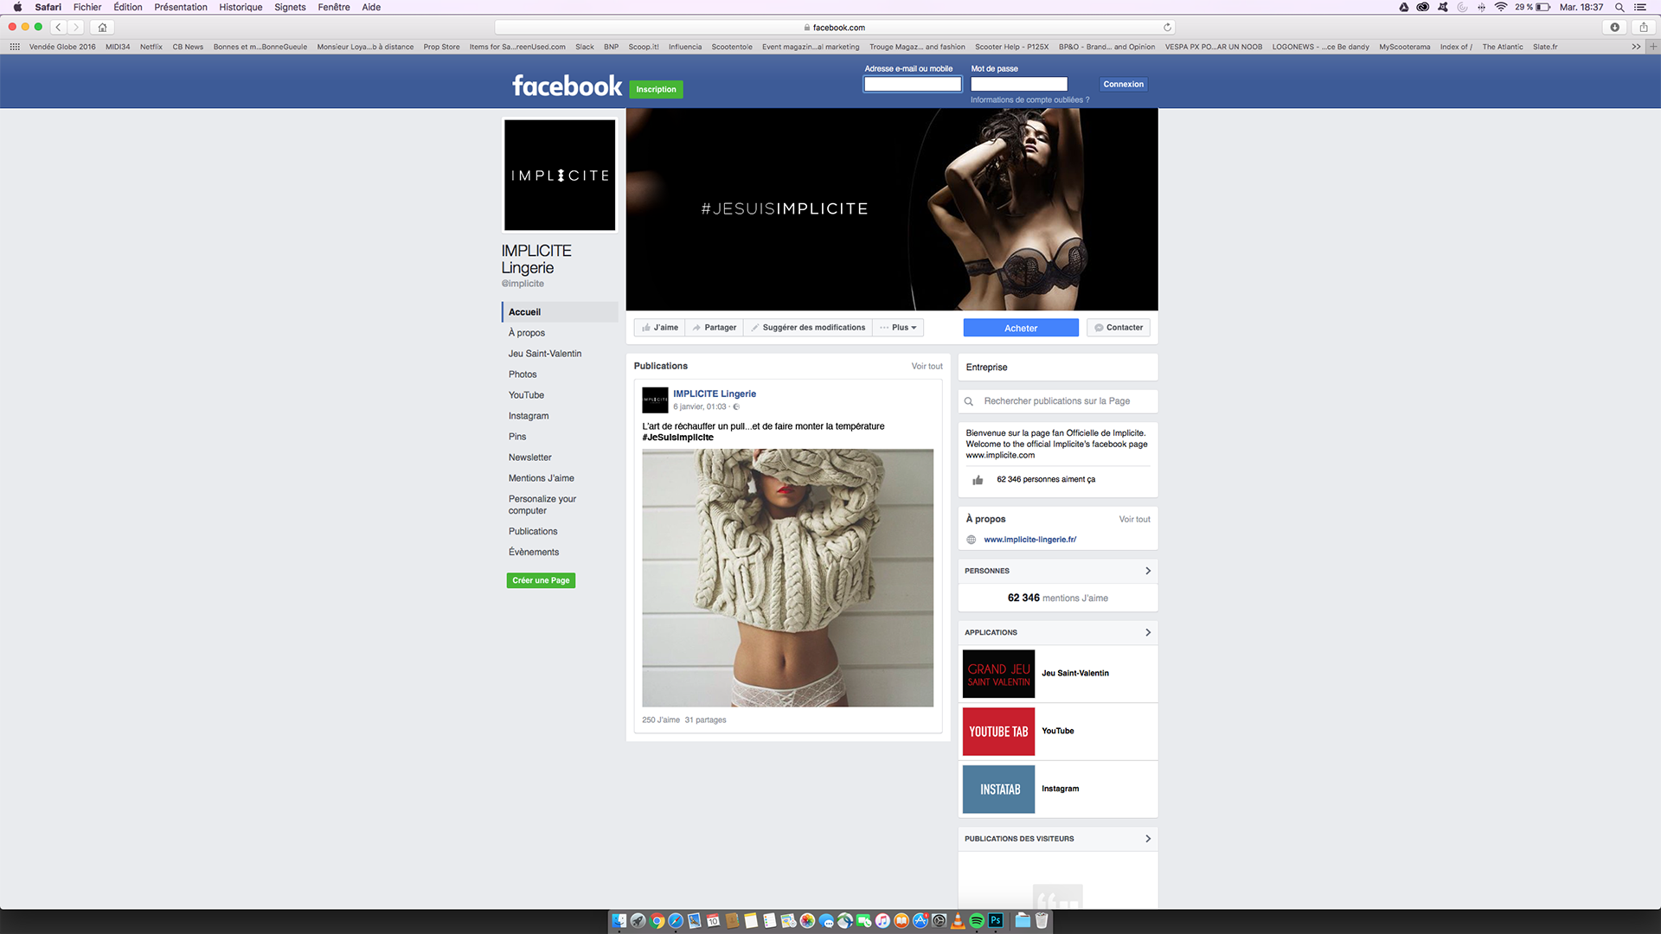
Task: Open a new tab with the plus icon
Action: coord(1653,47)
